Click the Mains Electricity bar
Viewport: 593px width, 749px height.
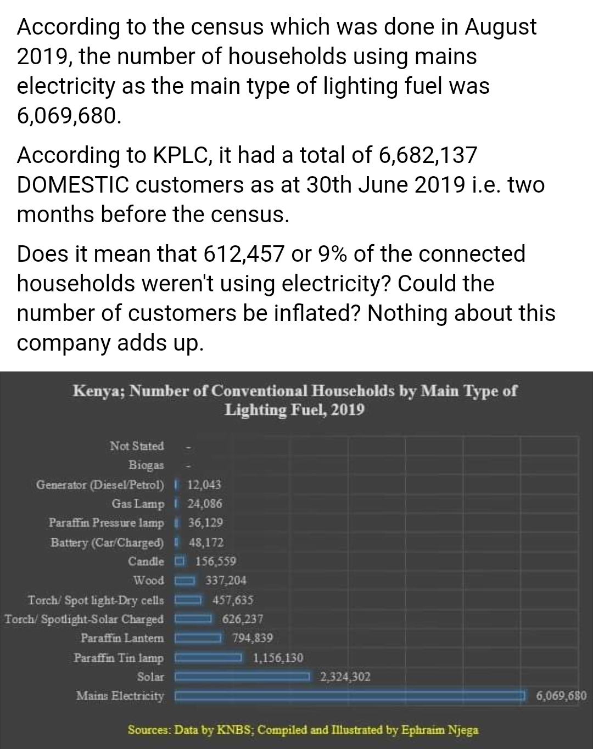pos(349,696)
